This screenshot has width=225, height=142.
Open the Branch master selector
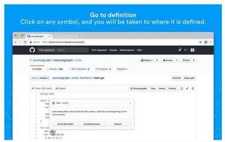click(40, 78)
